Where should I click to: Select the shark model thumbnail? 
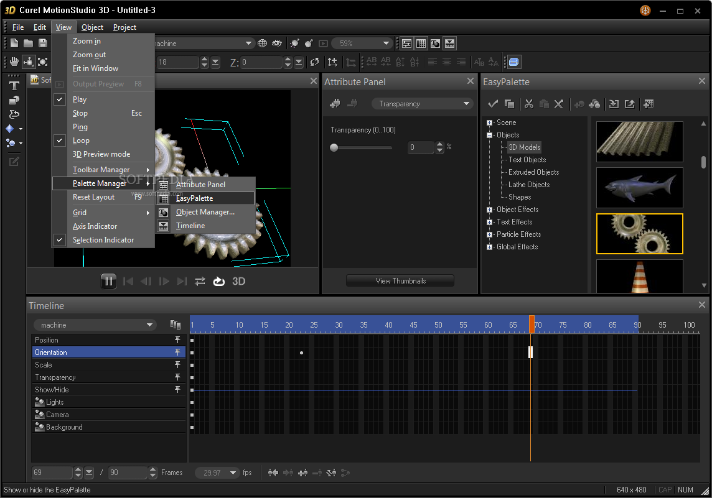click(x=639, y=187)
